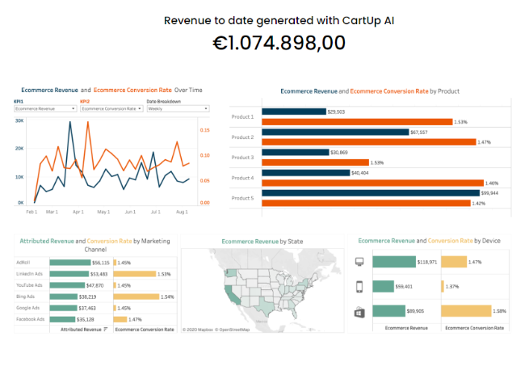Image resolution: width=529 pixels, height=366 pixels.
Task: Click the Windows device conversion bar 1.58%
Action: tap(466, 311)
